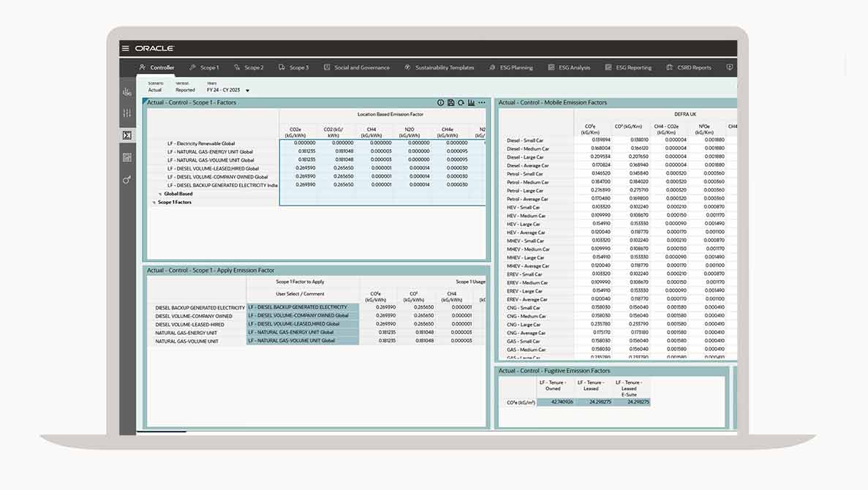The image size is (868, 490).
Task: Open the ESG Planning tab
Action: [x=510, y=67]
